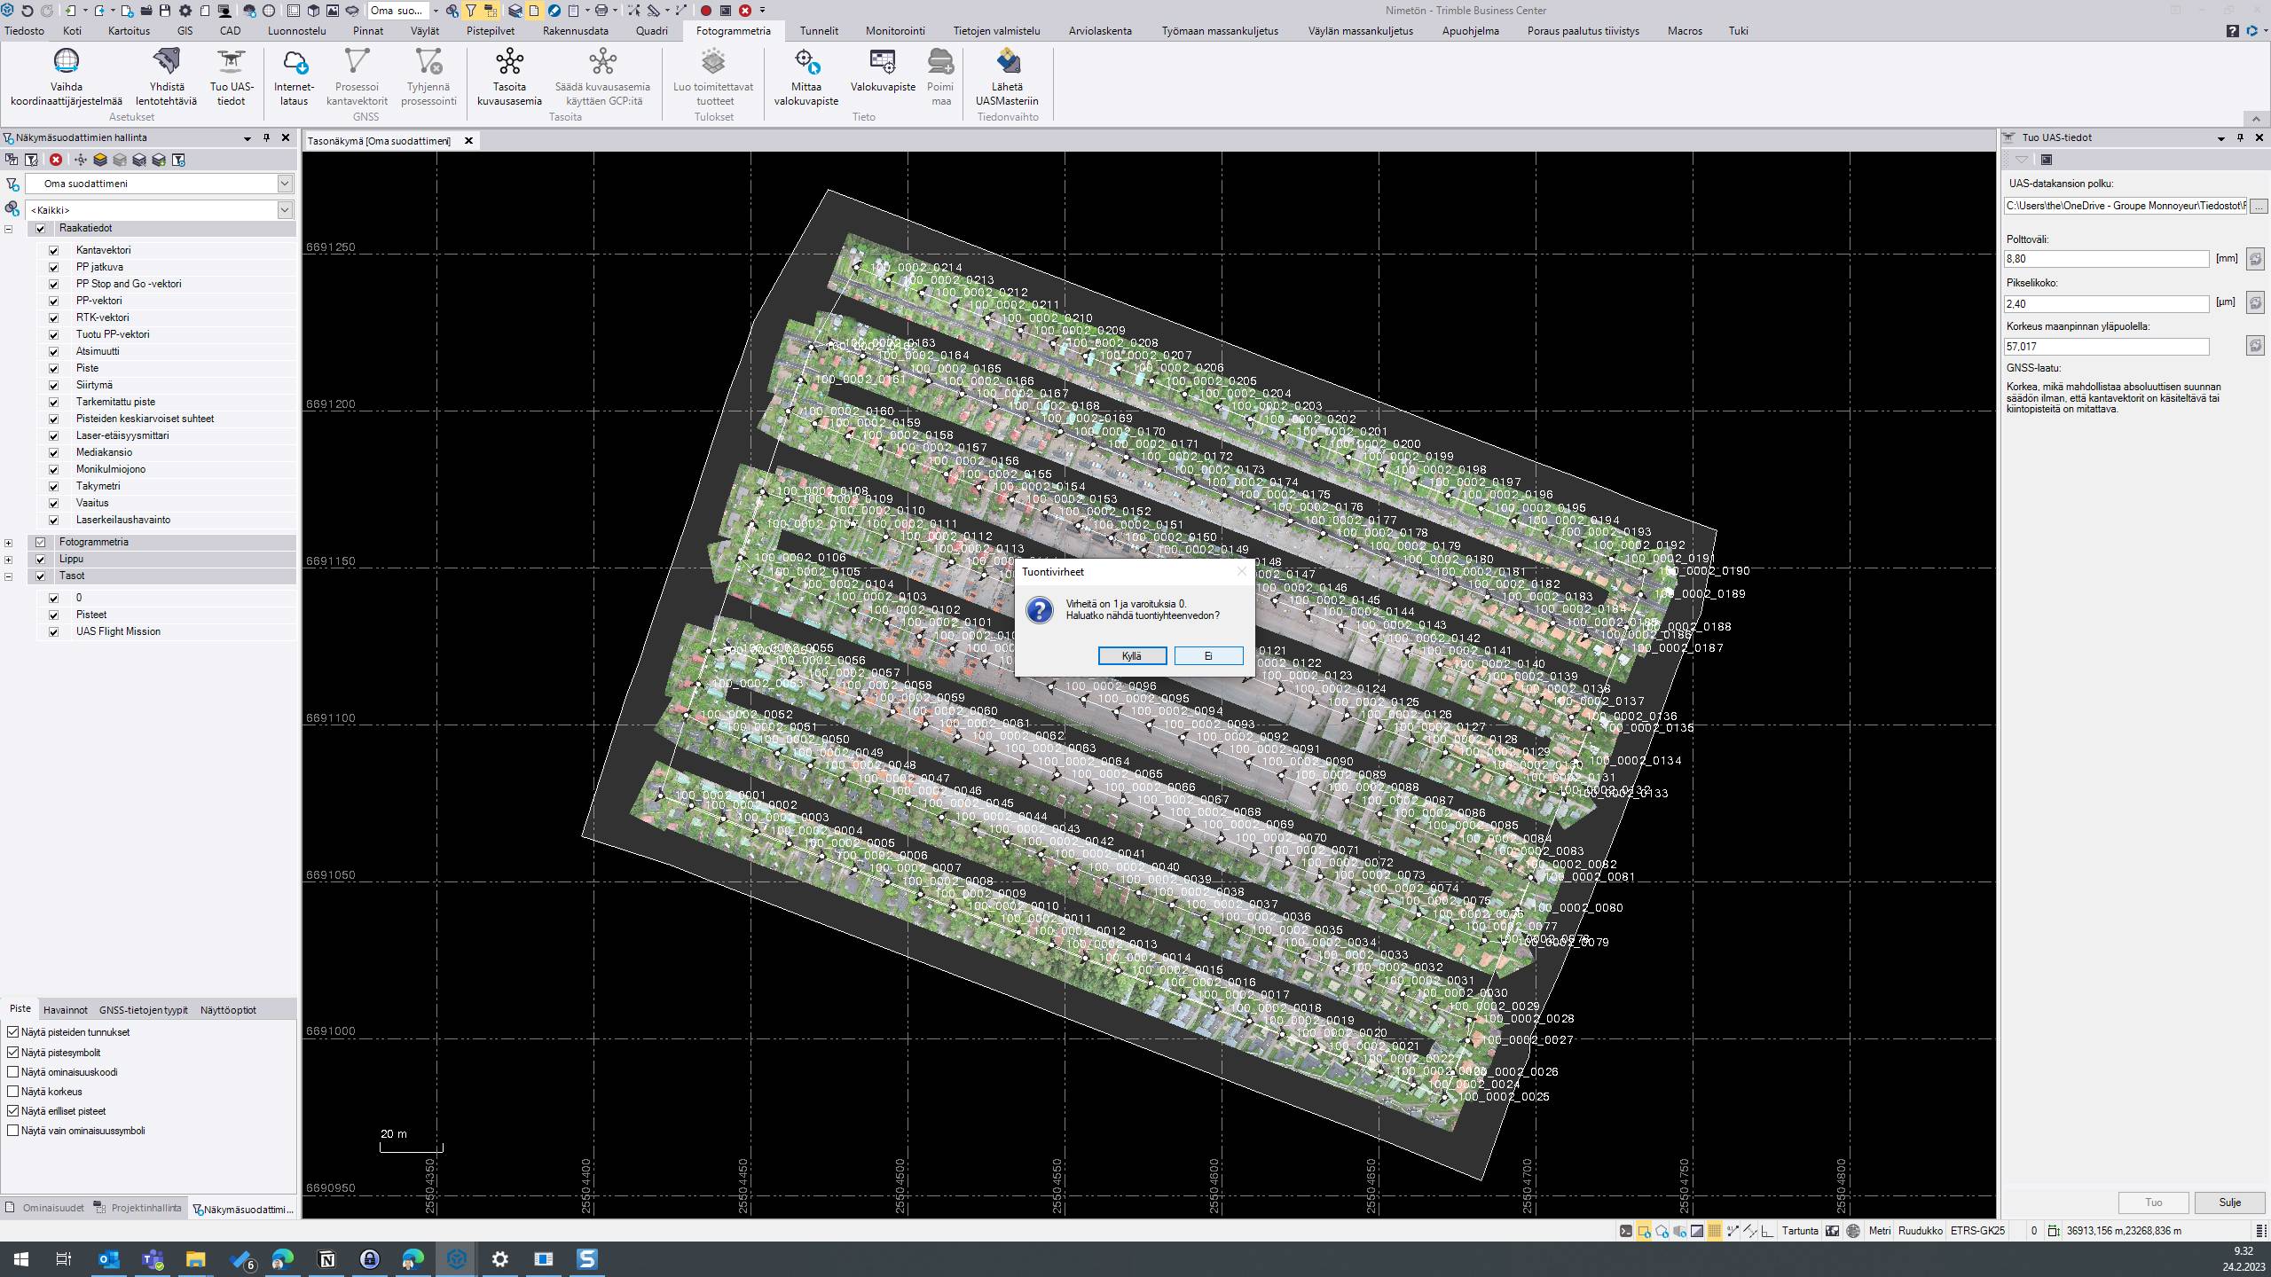Open Vaihda koordinaattijärjestelmää tool
The width and height of the screenshot is (2271, 1277).
[67, 77]
